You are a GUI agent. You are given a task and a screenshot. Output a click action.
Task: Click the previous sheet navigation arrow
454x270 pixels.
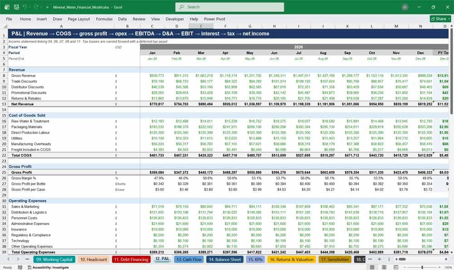9,259
